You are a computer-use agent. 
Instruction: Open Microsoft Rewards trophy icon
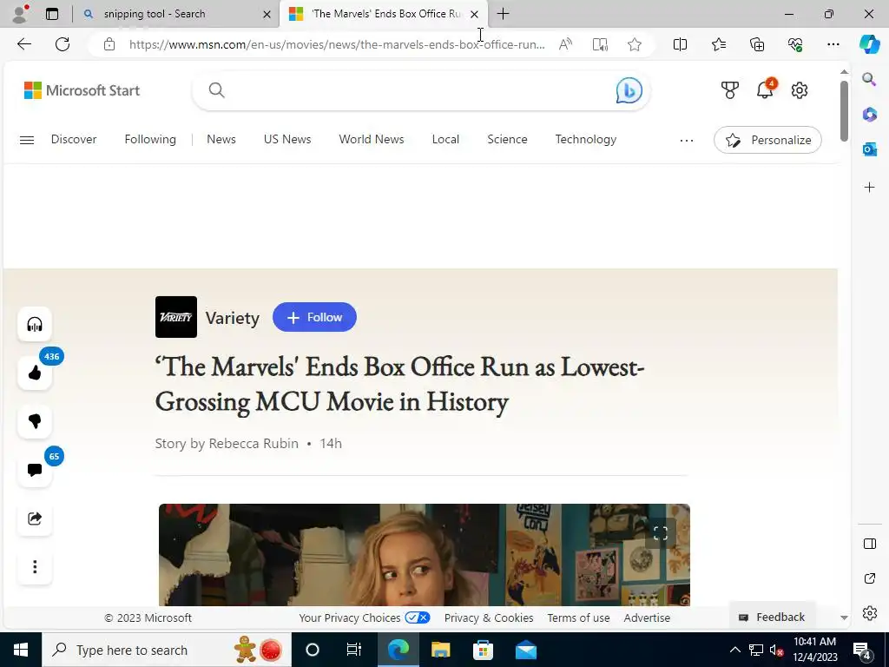point(729,90)
